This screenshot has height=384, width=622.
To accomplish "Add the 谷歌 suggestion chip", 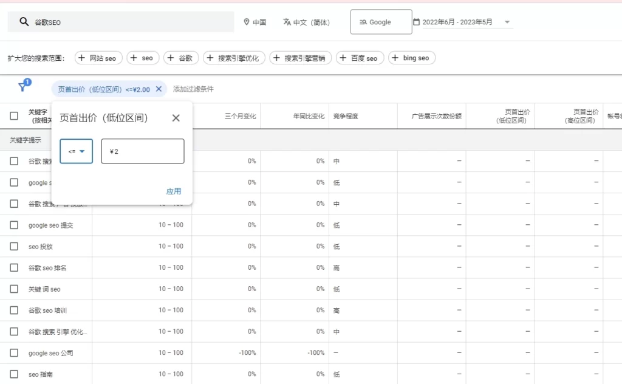I will (181, 58).
